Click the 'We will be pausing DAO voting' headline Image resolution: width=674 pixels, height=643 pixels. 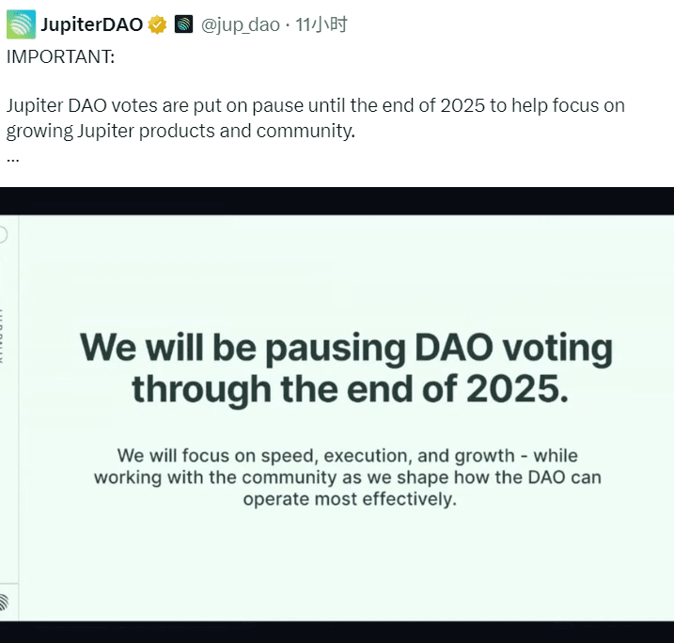(x=347, y=348)
